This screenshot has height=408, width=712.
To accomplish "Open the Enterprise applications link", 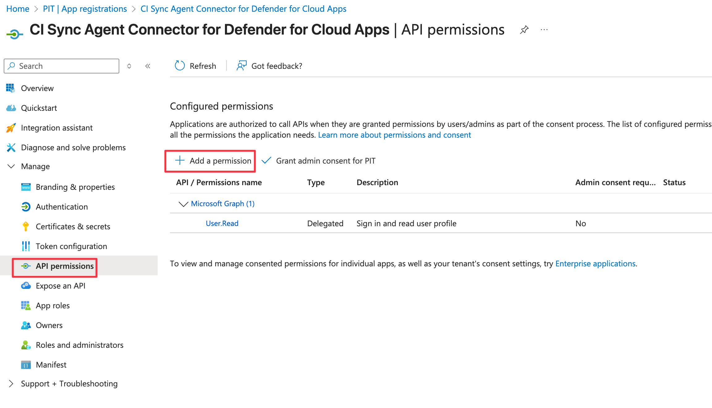I will pos(595,264).
